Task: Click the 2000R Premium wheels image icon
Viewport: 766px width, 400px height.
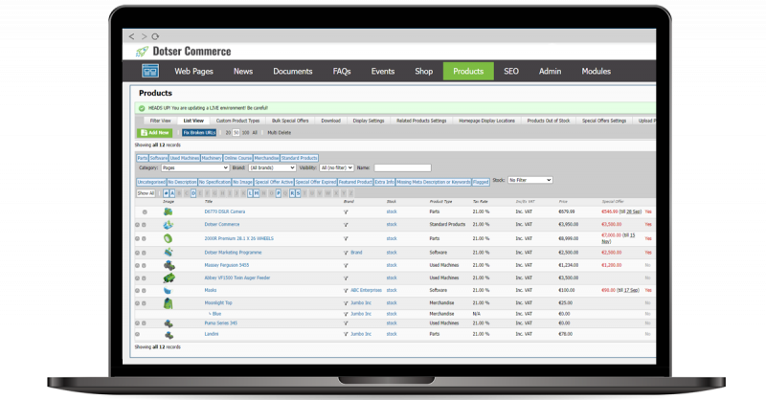Action: tap(169, 238)
